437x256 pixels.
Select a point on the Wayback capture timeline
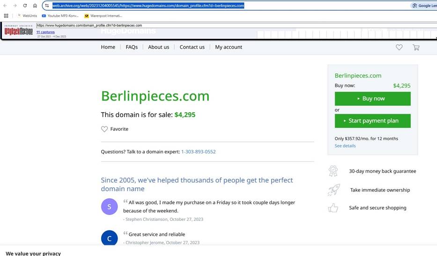pos(347,34)
